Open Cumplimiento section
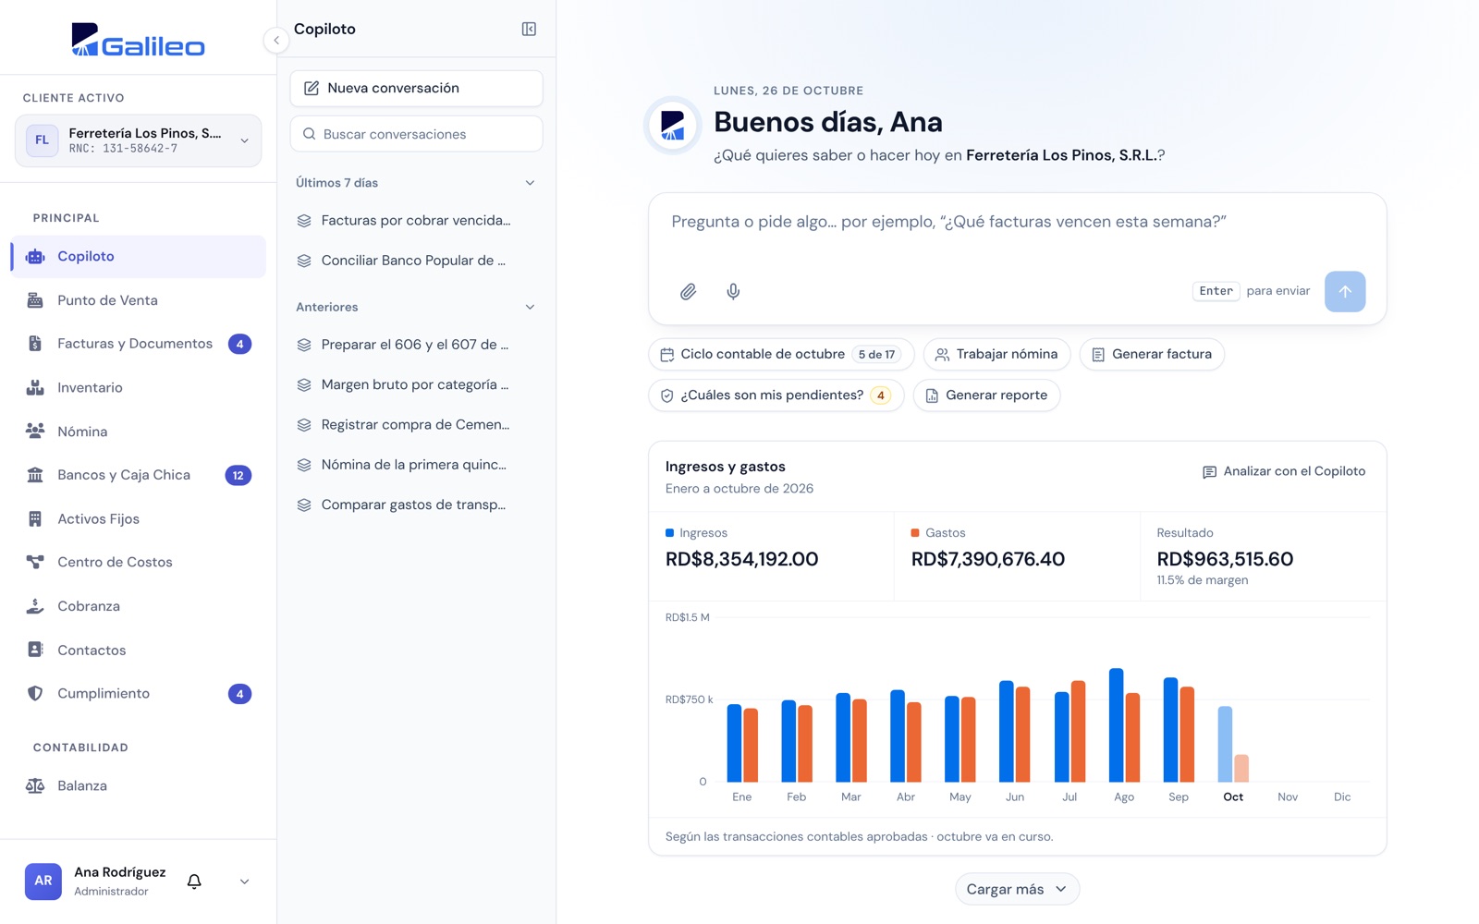This screenshot has height=924, width=1479. [139, 694]
